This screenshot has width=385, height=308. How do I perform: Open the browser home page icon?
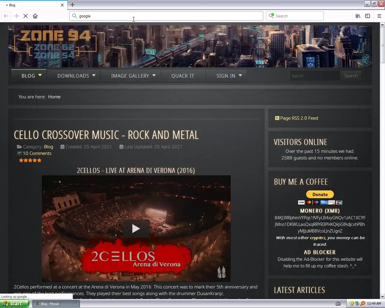[35, 16]
